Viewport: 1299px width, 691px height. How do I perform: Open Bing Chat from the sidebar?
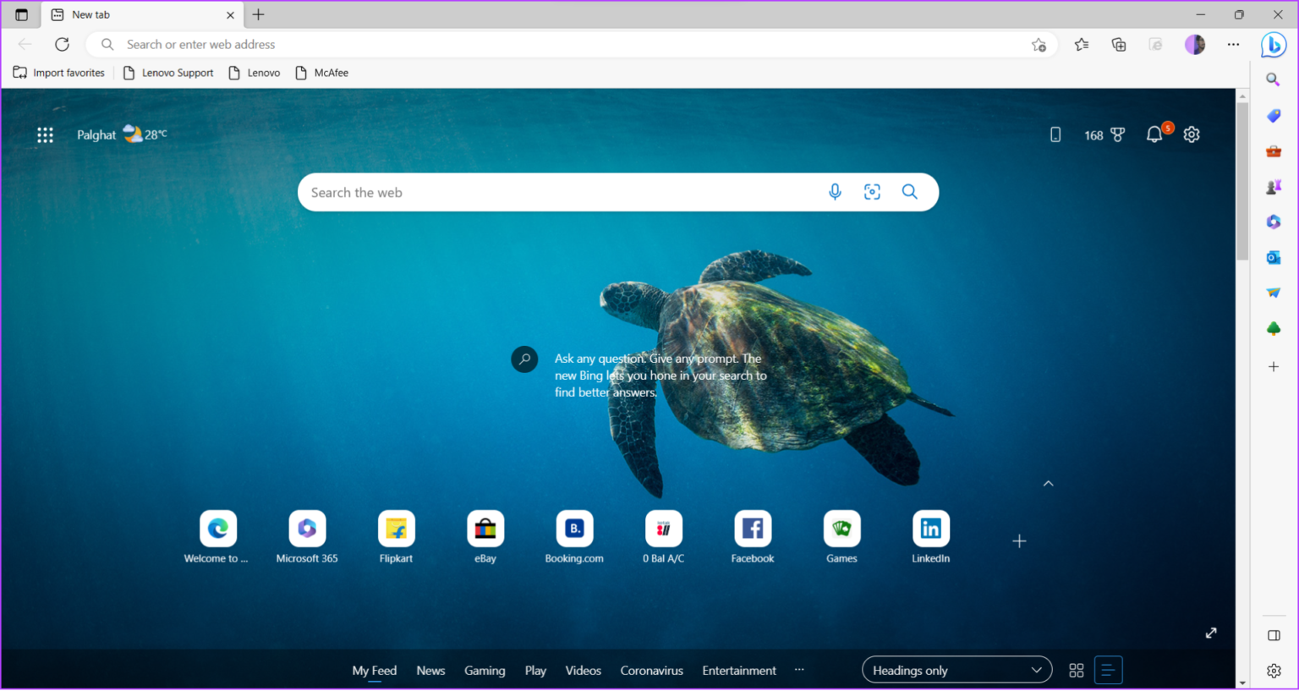point(1274,45)
